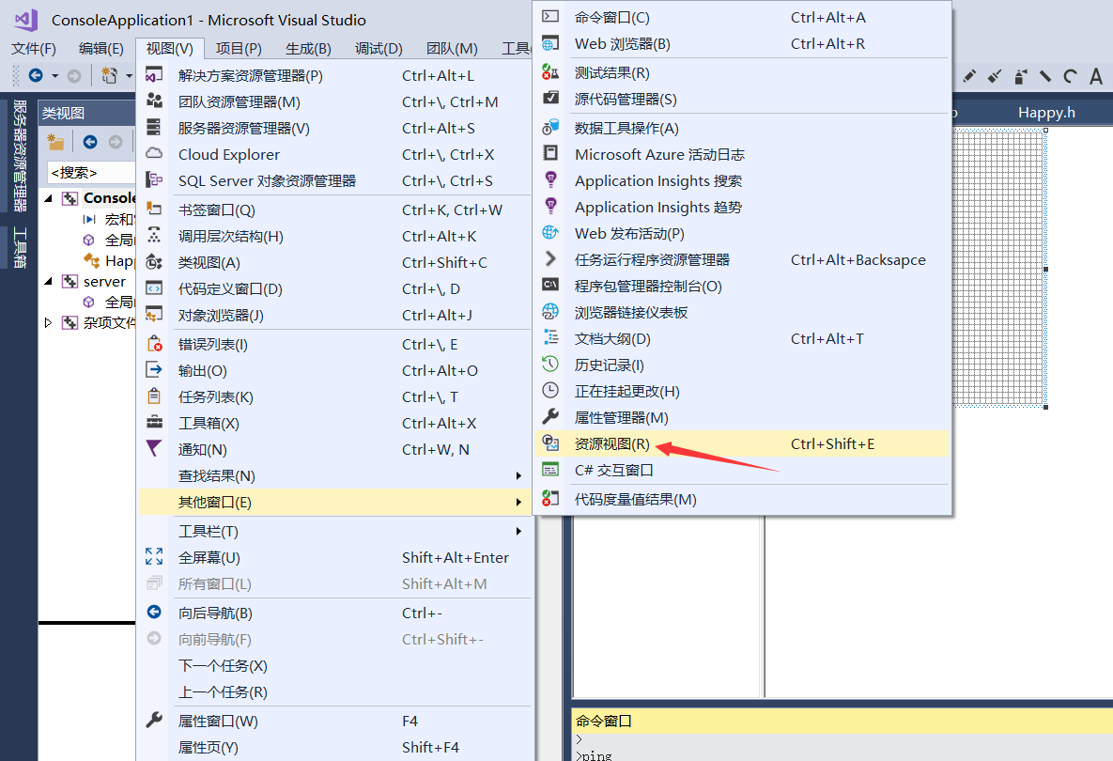This screenshot has height=761, width=1113.
Task: Select Resource View (资源视图) menu entry
Action: point(742,443)
